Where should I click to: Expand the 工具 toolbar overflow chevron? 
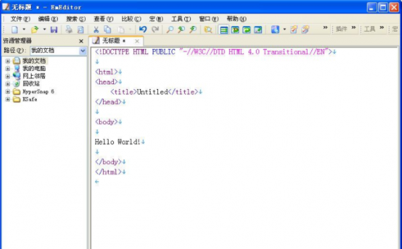tap(382, 27)
